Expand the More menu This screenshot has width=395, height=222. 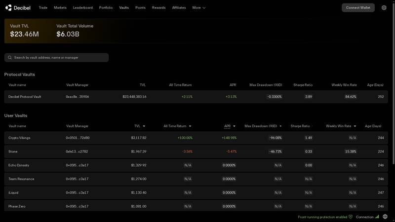[199, 8]
